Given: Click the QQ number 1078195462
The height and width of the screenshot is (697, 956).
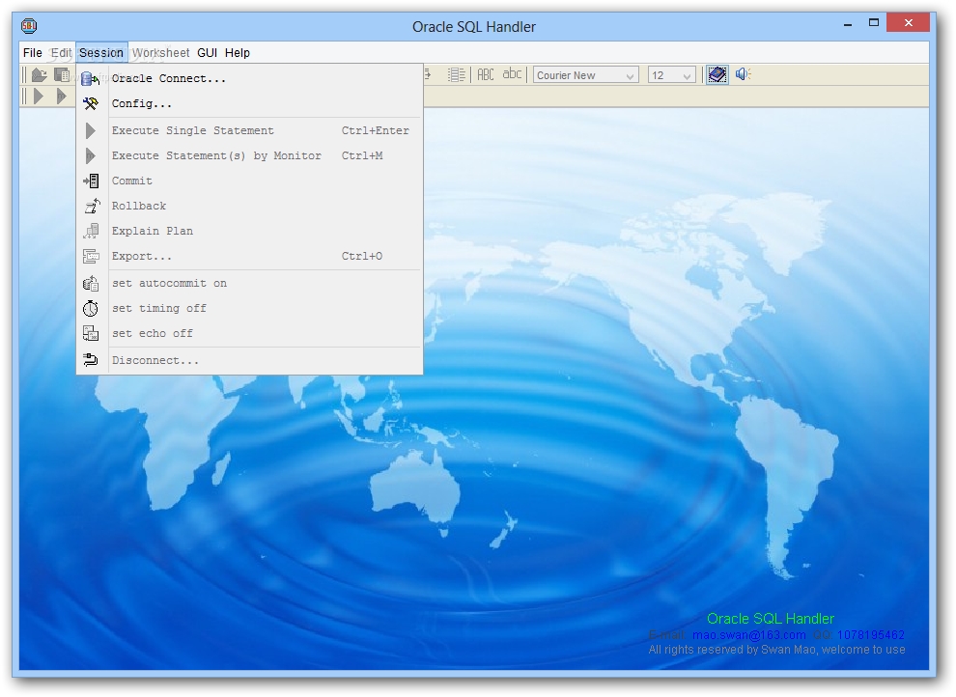Looking at the screenshot, I should coord(870,635).
